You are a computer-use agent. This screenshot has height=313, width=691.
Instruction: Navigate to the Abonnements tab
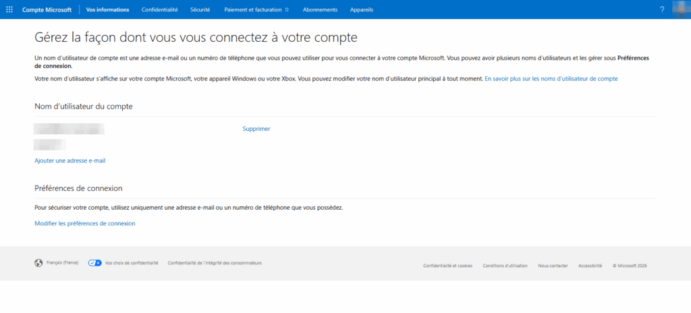320,9
